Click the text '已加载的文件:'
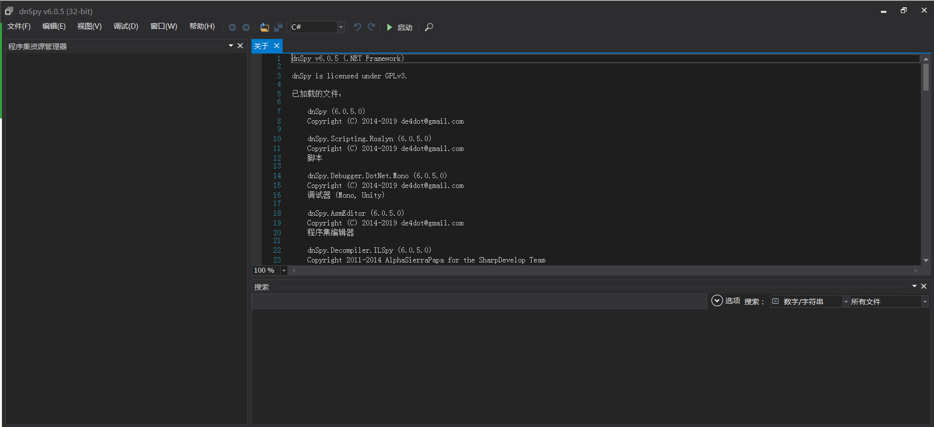The image size is (934, 427). point(317,93)
